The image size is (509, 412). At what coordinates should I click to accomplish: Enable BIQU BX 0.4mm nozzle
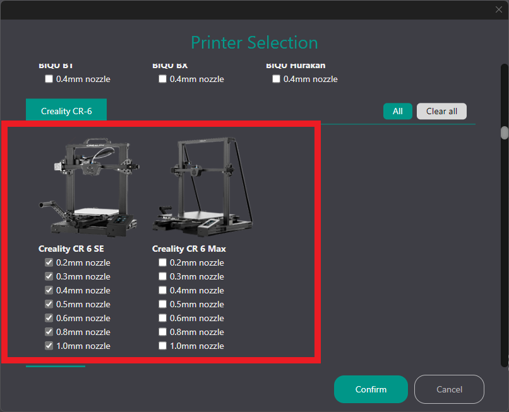point(162,79)
